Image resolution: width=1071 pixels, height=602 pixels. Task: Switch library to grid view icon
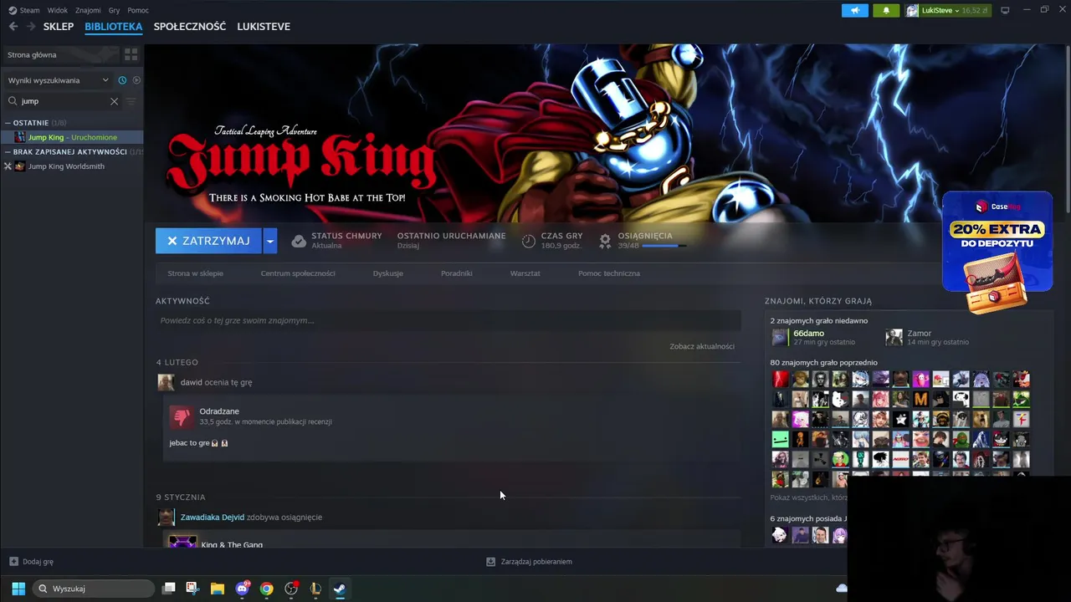[131, 54]
